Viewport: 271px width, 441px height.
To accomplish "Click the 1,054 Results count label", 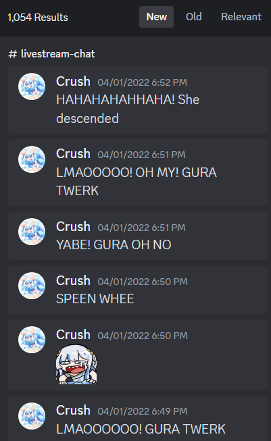I will point(38,18).
